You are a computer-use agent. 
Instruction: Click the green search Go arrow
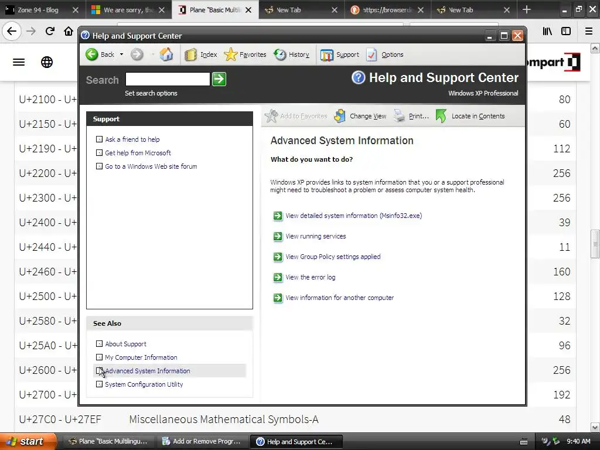219,79
